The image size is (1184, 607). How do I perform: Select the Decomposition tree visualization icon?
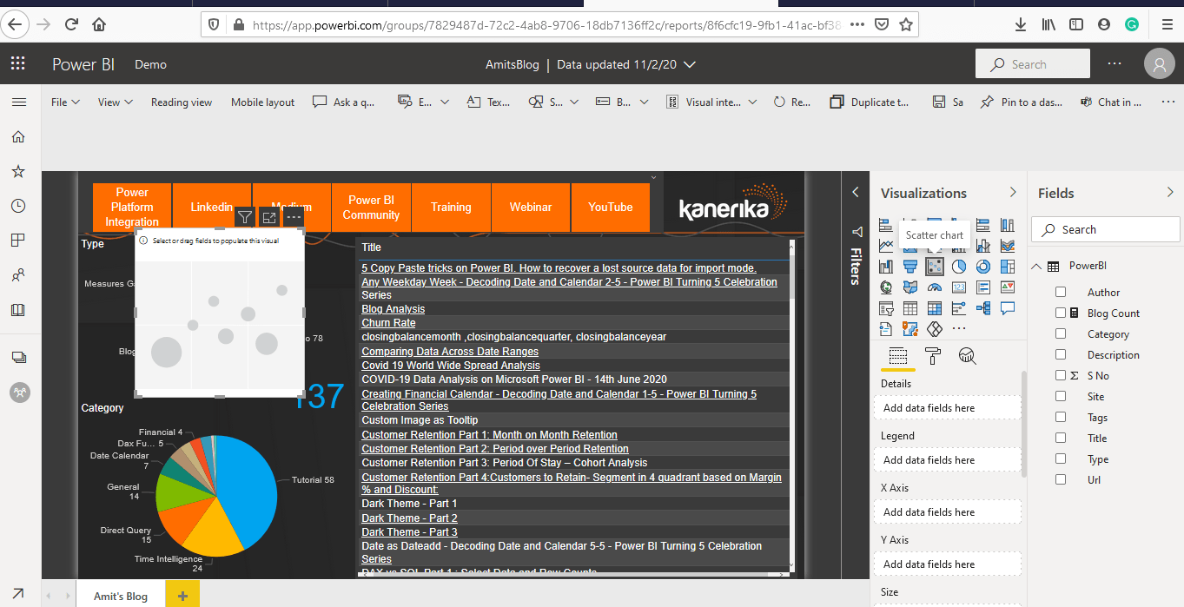983,308
